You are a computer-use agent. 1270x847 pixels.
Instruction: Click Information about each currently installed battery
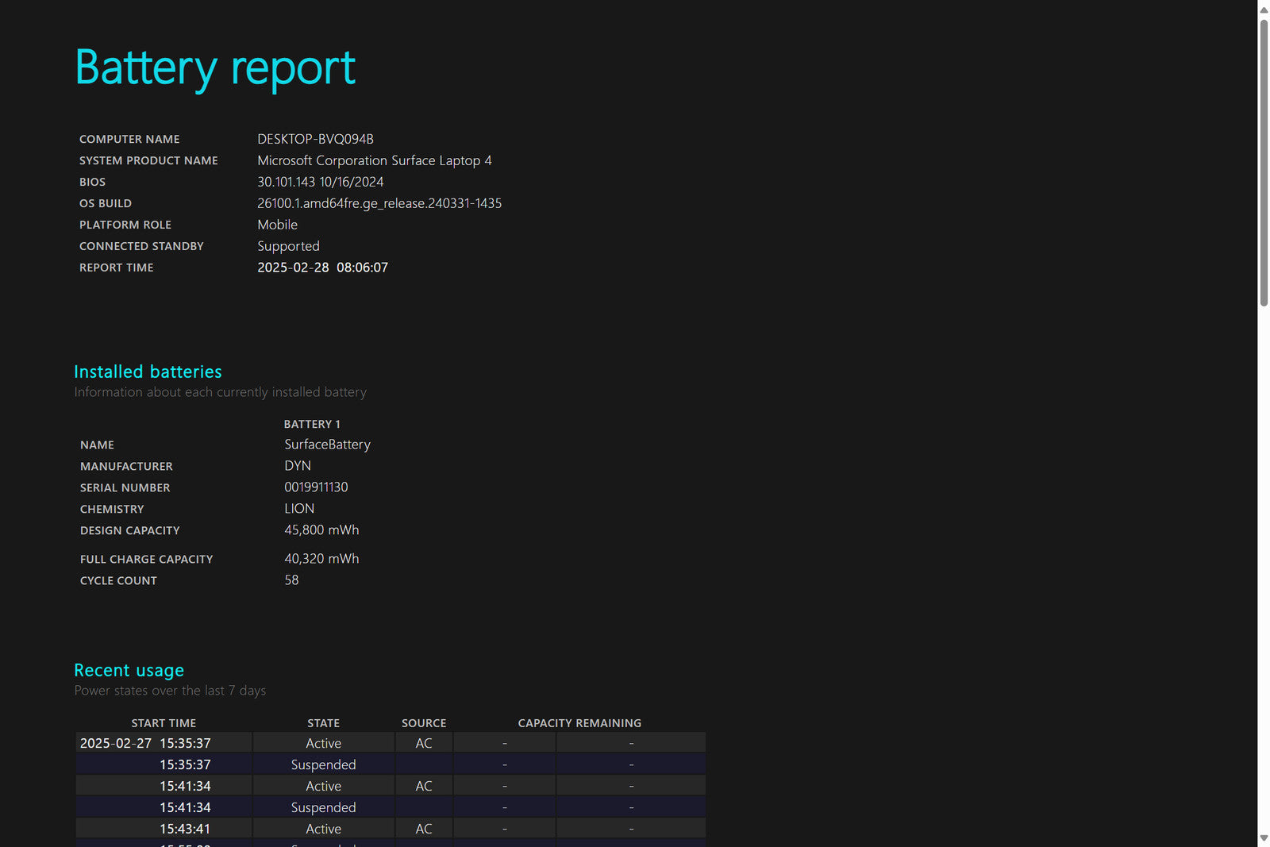click(x=220, y=392)
